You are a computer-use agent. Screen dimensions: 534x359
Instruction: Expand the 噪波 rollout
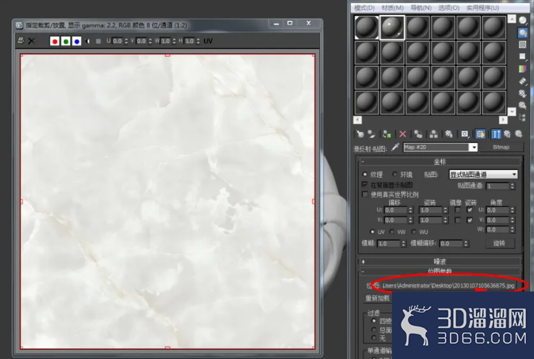pos(440,262)
